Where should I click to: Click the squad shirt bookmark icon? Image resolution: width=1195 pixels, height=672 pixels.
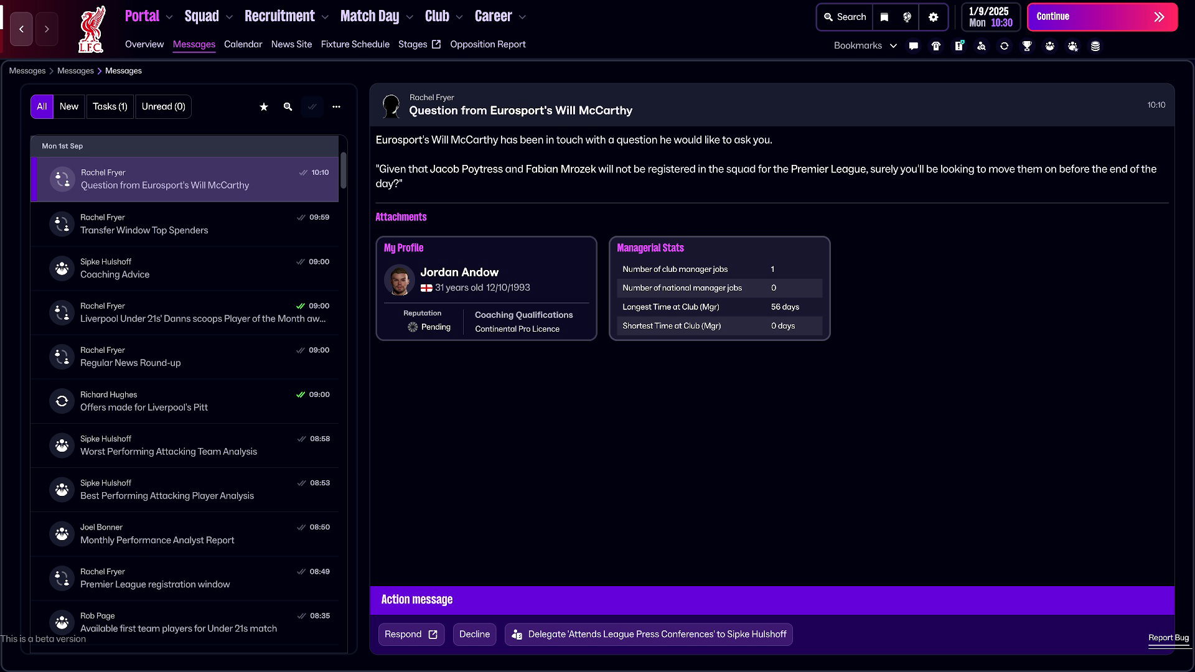coord(936,45)
